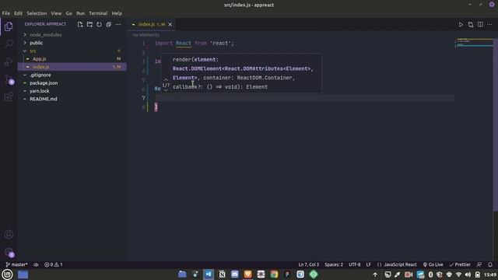Screen dimensions: 498x280
Task: Open Files manager in taskbar
Action: [x=182, y=275]
